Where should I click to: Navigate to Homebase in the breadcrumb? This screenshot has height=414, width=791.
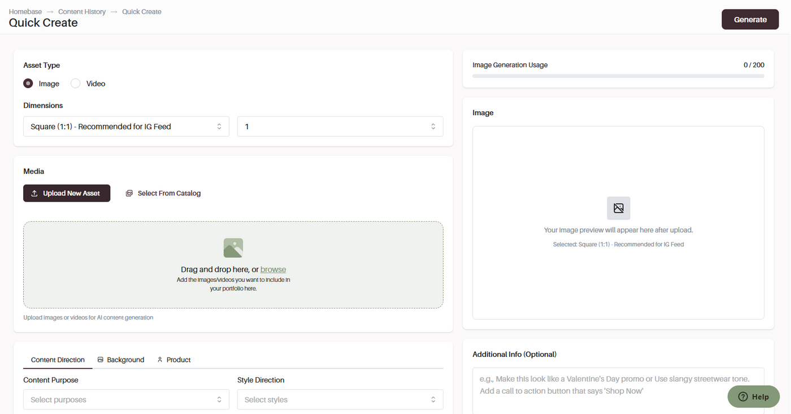pos(25,11)
